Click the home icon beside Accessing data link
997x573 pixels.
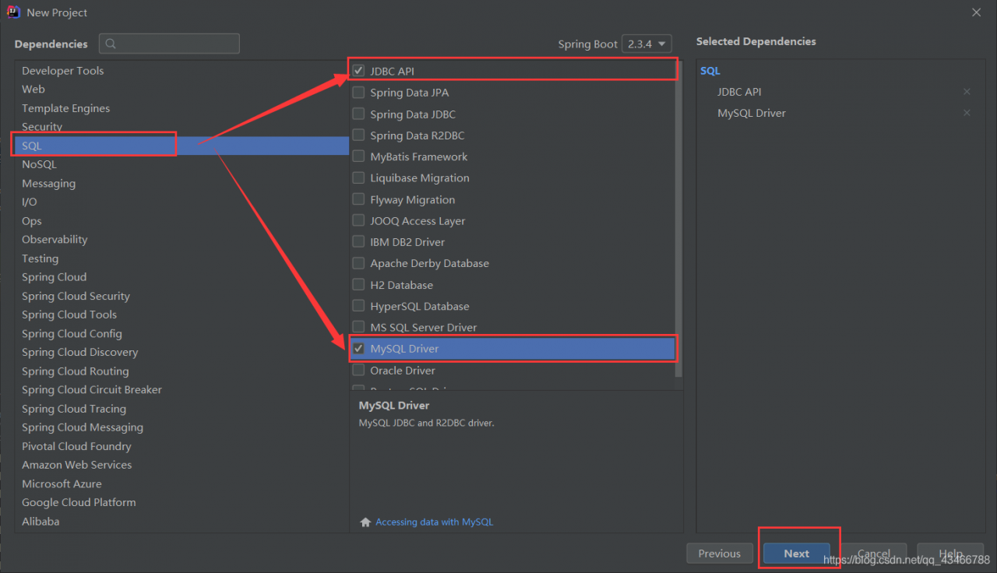click(365, 522)
